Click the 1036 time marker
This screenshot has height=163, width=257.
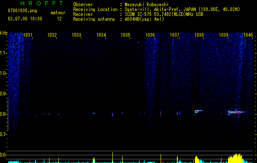(150, 35)
